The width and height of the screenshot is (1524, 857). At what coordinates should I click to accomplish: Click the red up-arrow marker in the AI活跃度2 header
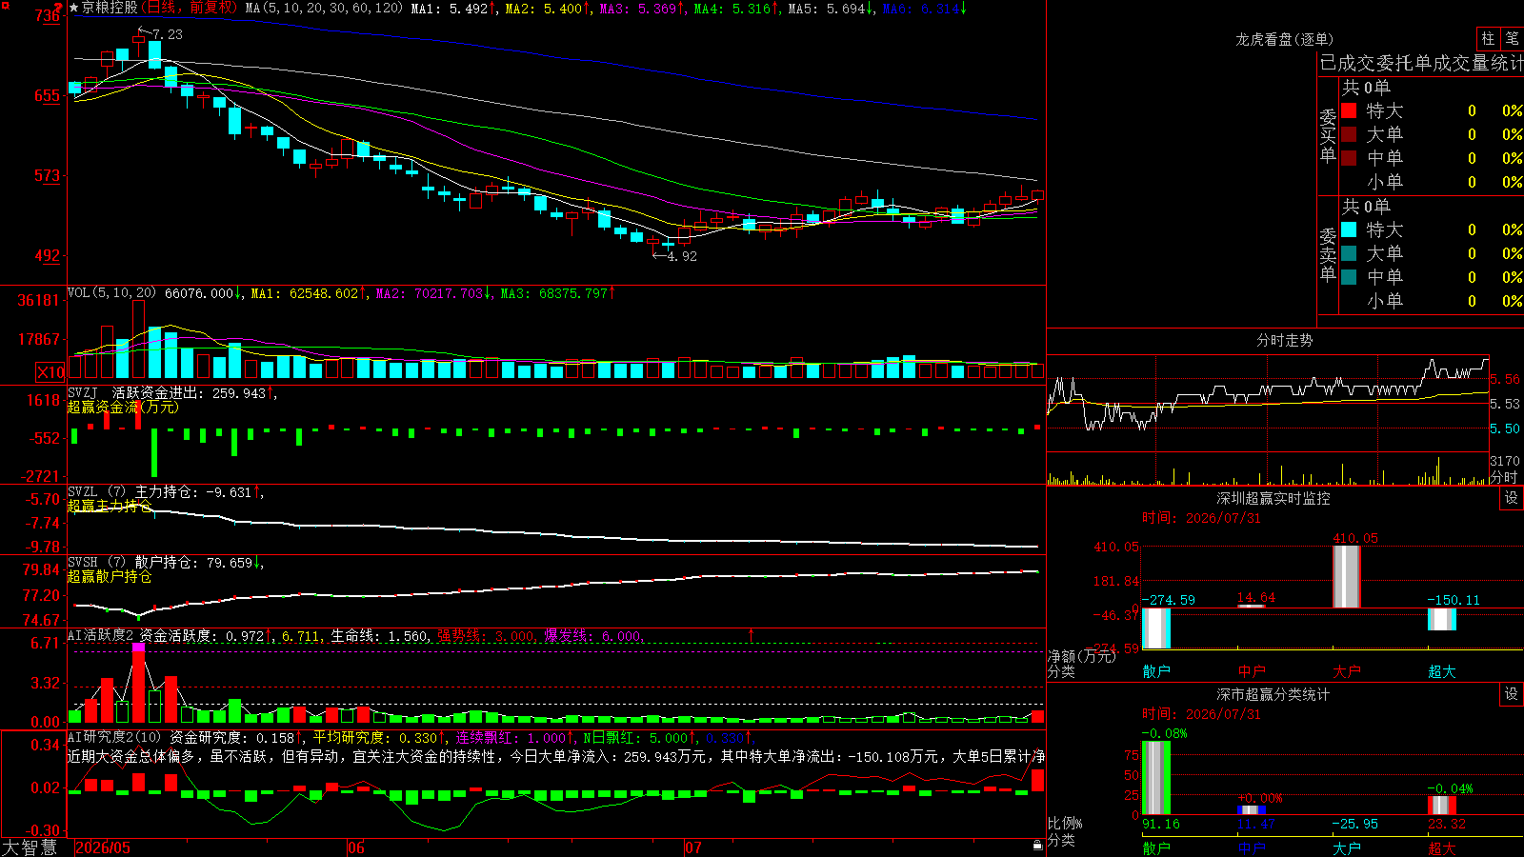751,634
